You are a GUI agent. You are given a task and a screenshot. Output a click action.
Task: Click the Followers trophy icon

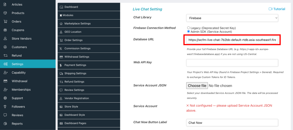coord(5,107)
